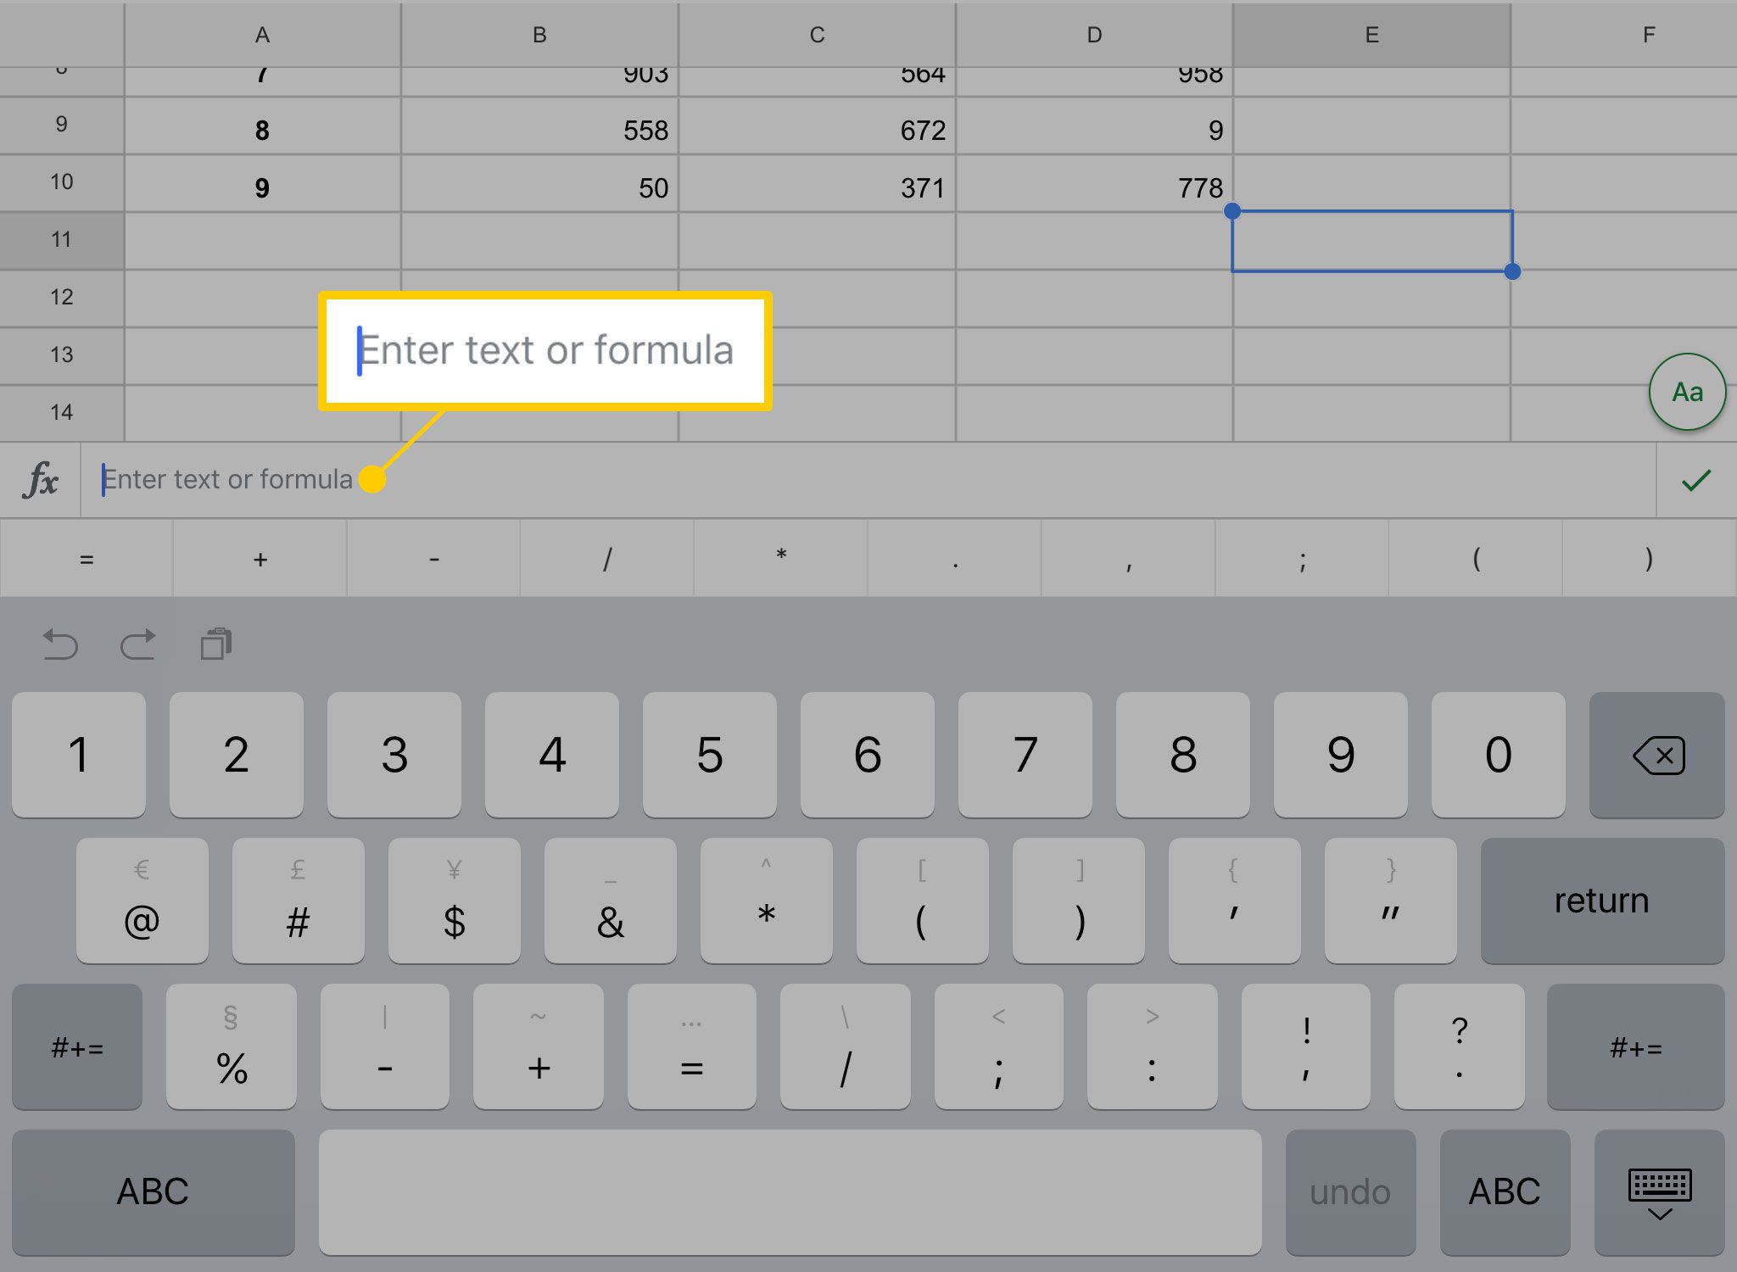Tap the $ dollar key
The width and height of the screenshot is (1737, 1272).
455,901
